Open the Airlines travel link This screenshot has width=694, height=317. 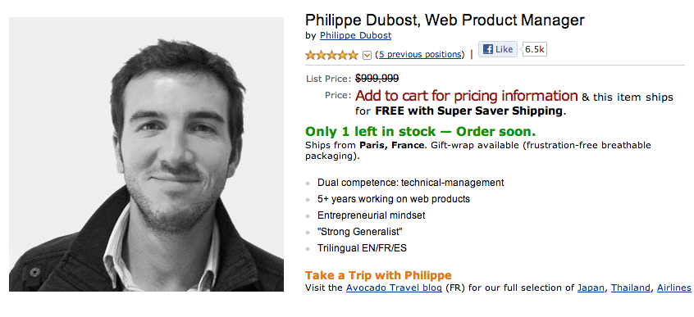(x=673, y=288)
